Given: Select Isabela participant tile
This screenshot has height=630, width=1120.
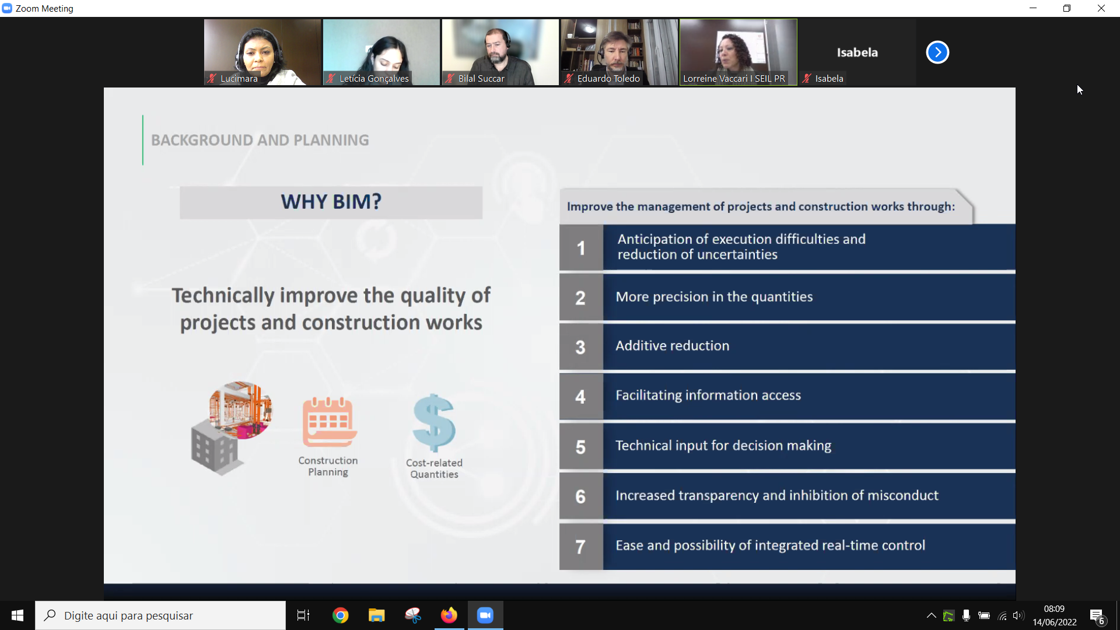Looking at the screenshot, I should click(857, 52).
